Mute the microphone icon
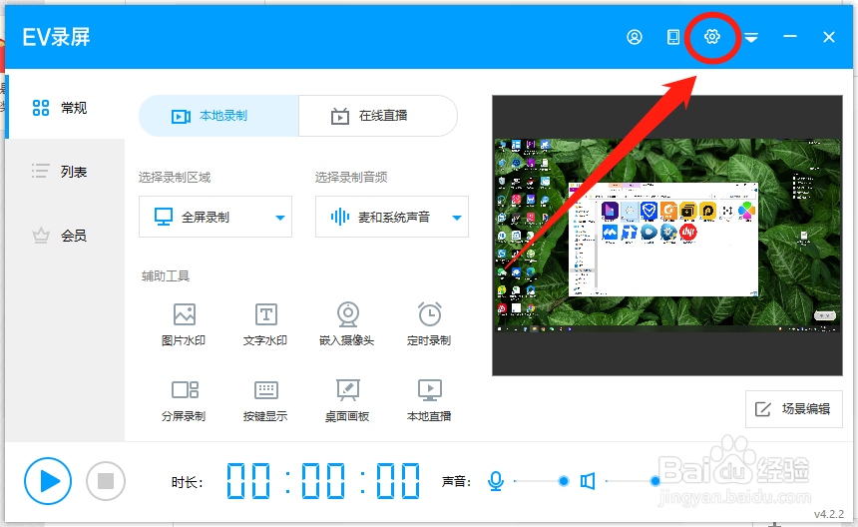Viewport: 858px width, 527px height. (496, 481)
